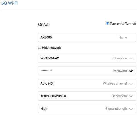
Task: Open the High signal strength dropdown
Action: (x=87, y=109)
